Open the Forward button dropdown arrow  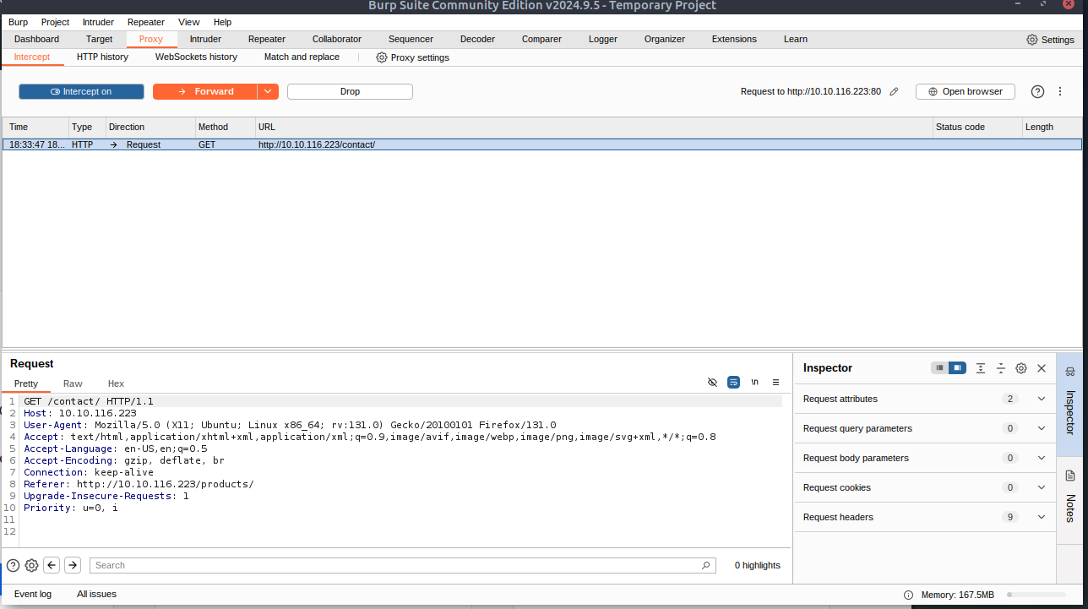click(268, 91)
